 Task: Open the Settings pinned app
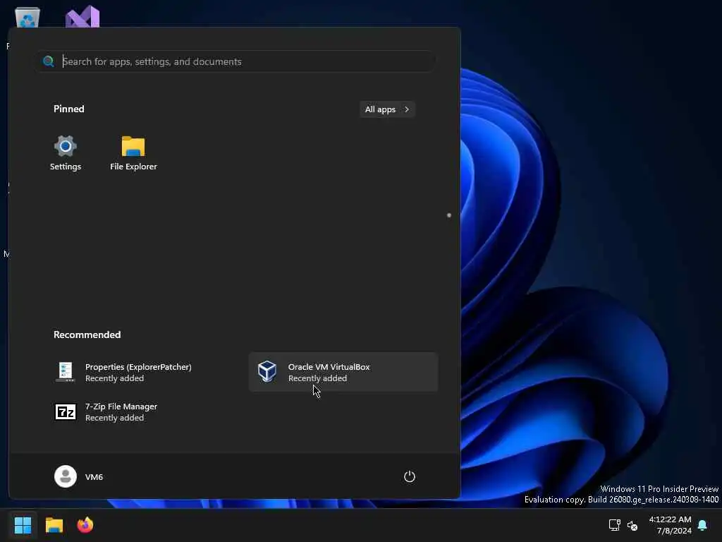tap(66, 153)
